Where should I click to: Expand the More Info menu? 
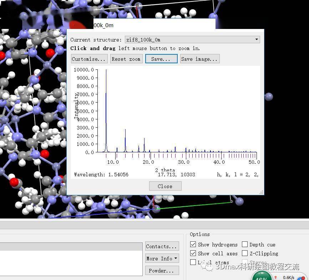162,259
